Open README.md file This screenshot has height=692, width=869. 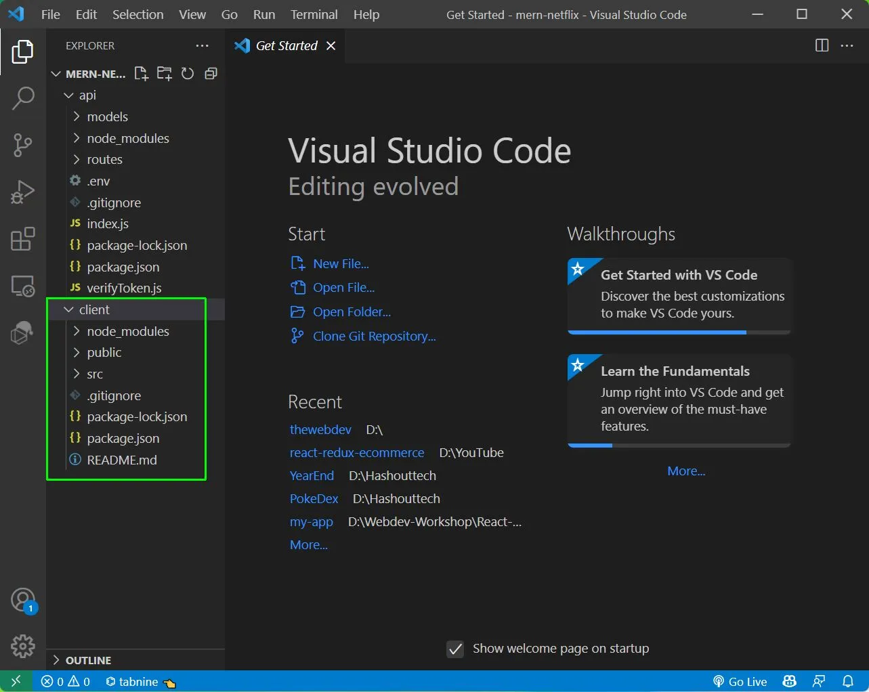(135, 460)
